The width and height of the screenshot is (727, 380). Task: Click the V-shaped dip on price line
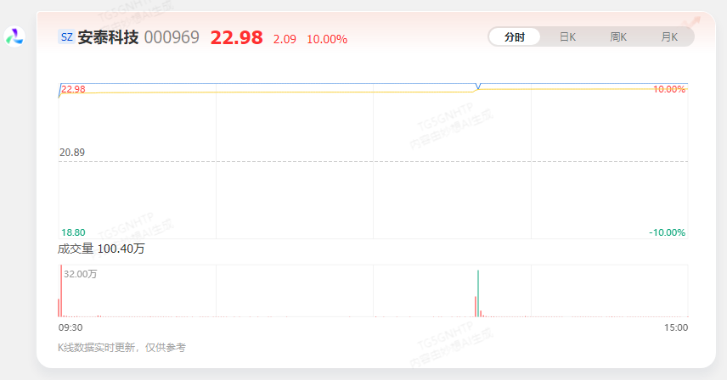[478, 87]
